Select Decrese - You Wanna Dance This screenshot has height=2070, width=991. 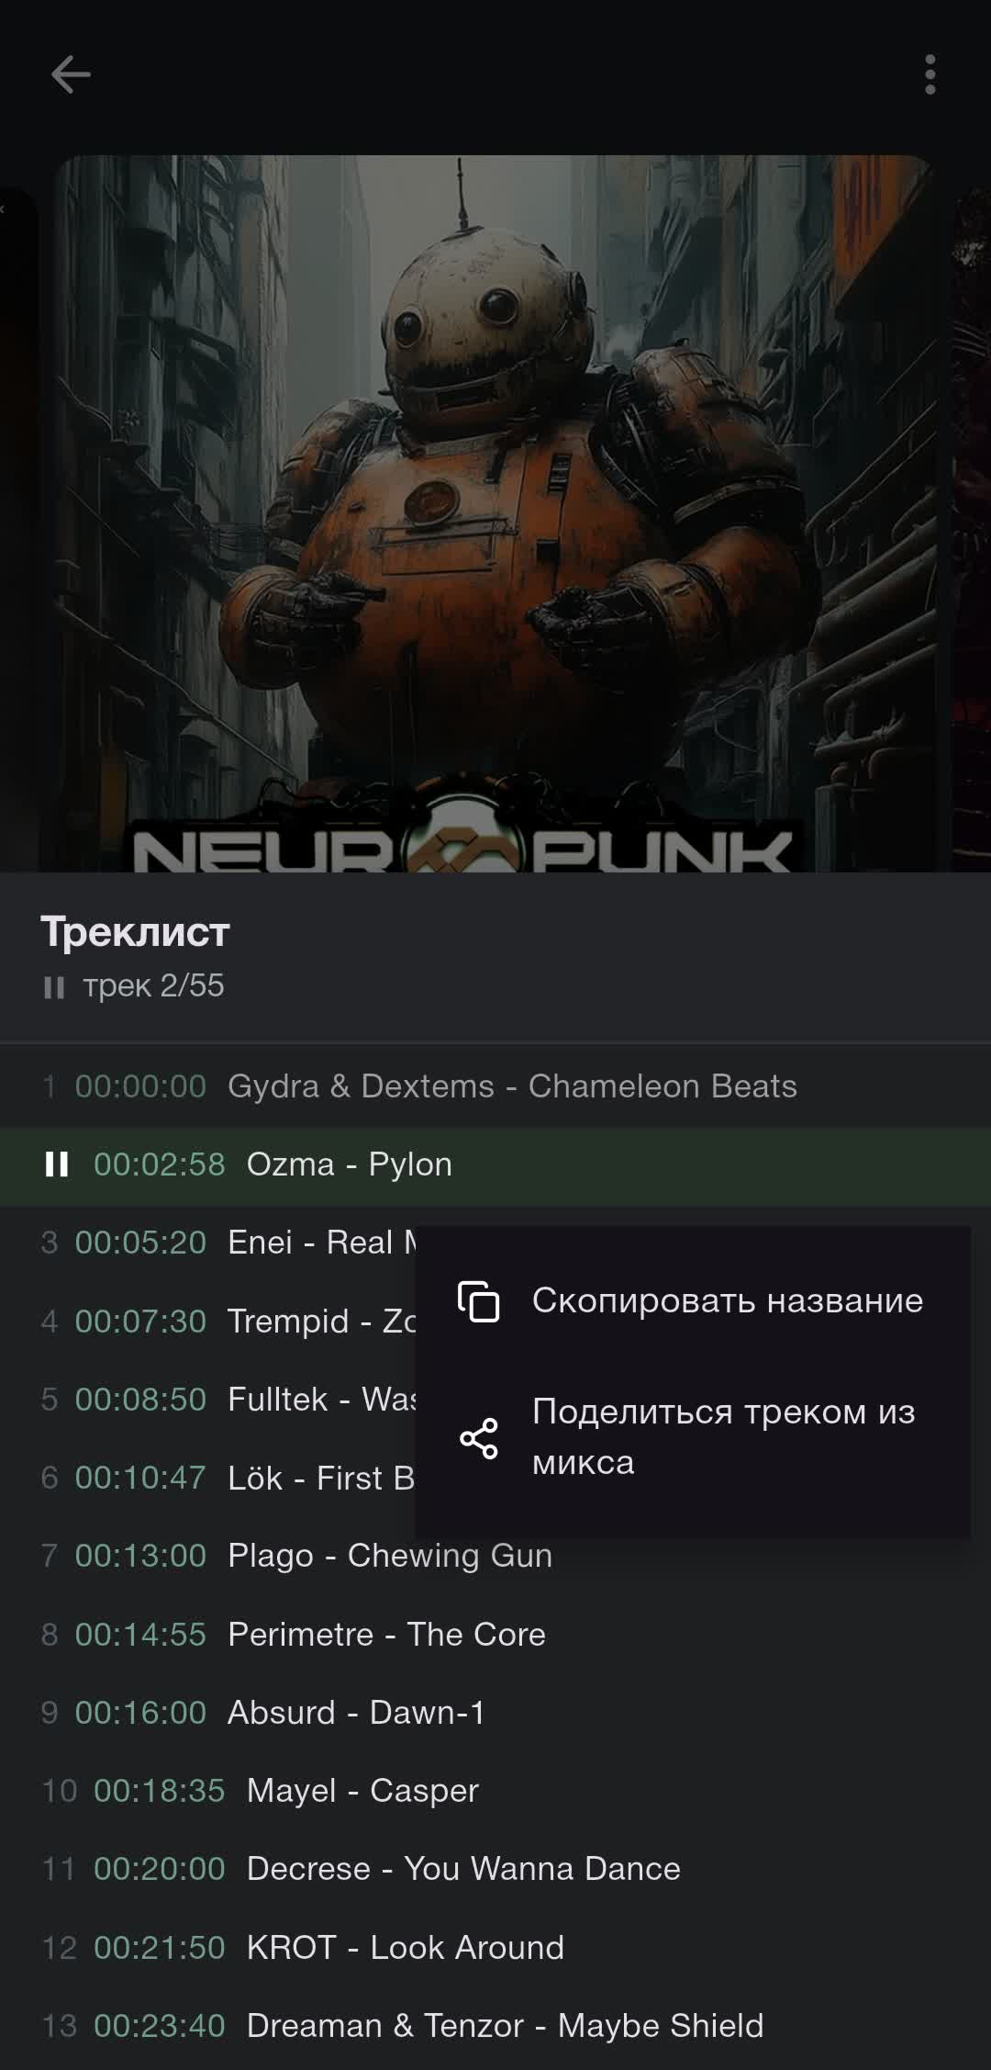pyautogui.click(x=495, y=1869)
